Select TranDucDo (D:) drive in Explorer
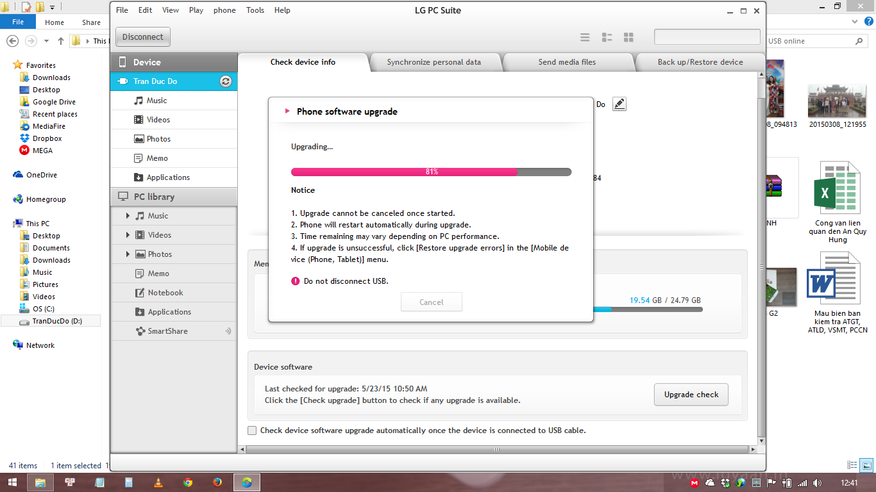Viewport: 876px width, 492px height. 51,321
